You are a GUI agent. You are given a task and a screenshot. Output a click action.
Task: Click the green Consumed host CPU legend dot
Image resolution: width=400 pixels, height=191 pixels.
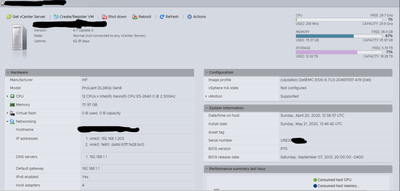[x=315, y=180]
